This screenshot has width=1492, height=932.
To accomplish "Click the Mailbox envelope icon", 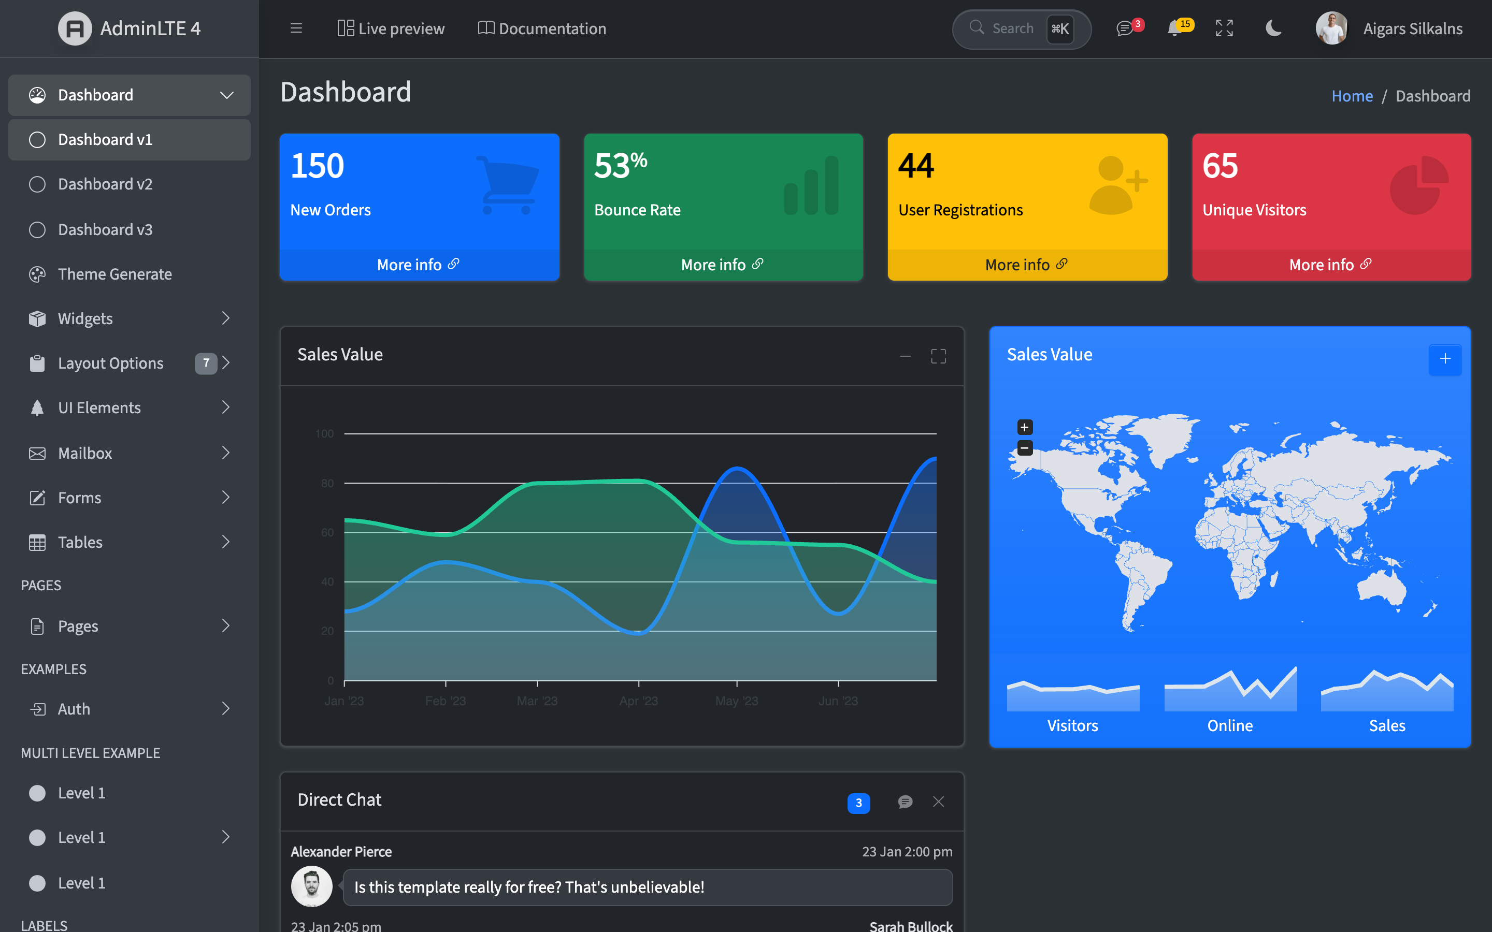I will tap(38, 453).
